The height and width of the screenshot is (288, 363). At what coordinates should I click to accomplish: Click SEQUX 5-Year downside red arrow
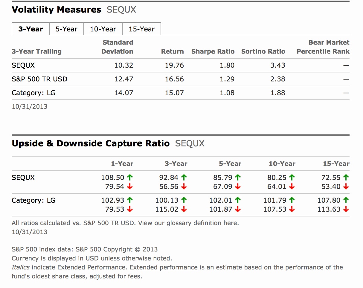[238, 187]
